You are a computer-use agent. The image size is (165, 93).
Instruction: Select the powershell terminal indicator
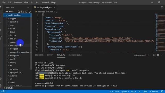tap(140, 55)
